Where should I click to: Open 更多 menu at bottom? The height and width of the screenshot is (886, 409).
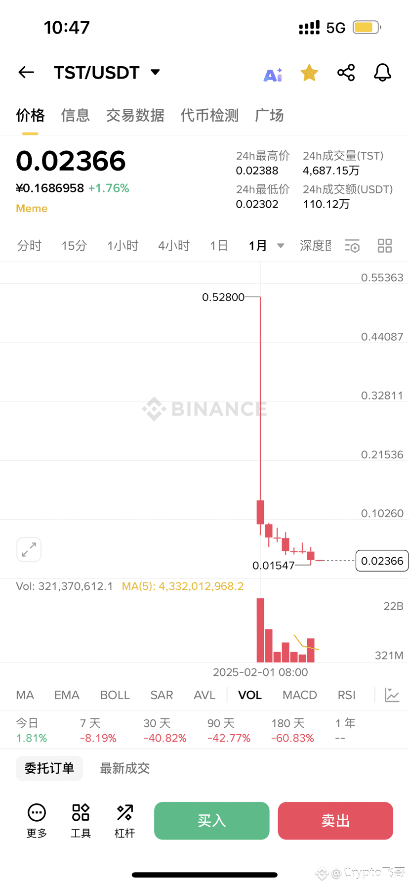click(37, 821)
